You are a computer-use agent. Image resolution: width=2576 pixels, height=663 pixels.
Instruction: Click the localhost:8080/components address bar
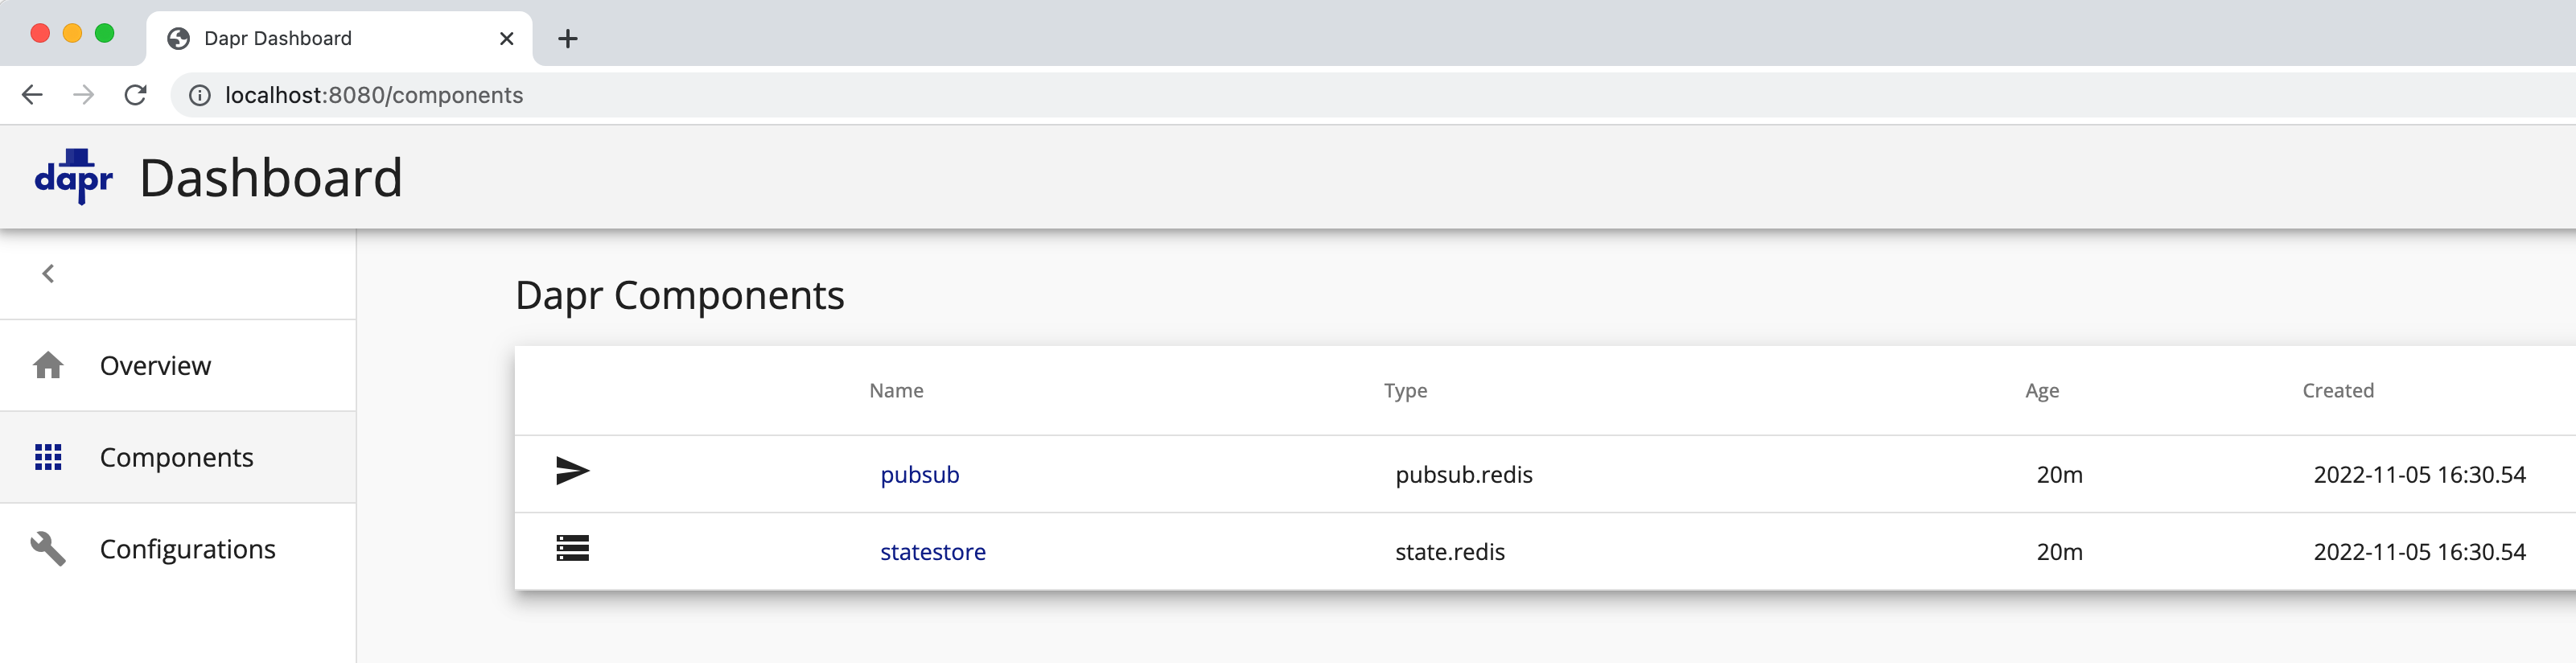(374, 95)
